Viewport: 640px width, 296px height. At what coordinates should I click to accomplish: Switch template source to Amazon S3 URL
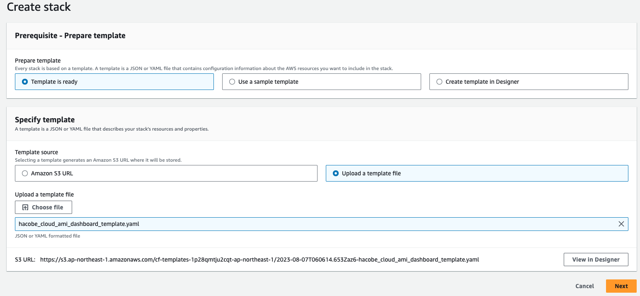pyautogui.click(x=25, y=173)
